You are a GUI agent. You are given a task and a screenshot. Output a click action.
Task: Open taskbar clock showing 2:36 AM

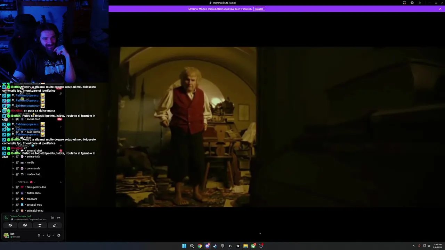coord(438,246)
